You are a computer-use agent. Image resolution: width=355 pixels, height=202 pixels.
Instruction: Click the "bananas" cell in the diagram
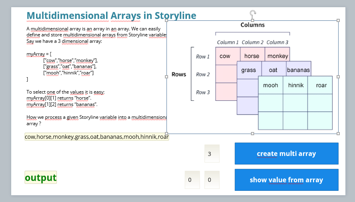pyautogui.click(x=298, y=70)
